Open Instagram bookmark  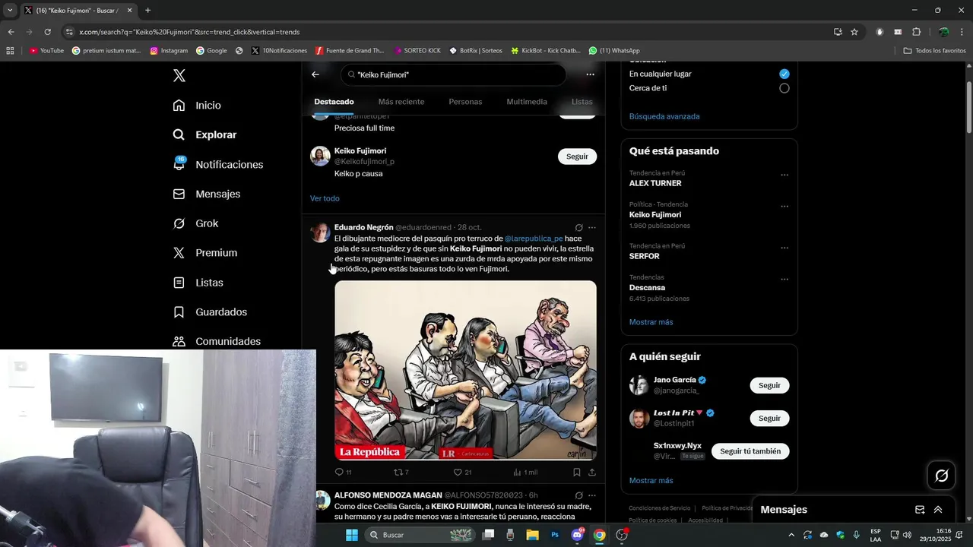[x=169, y=50]
